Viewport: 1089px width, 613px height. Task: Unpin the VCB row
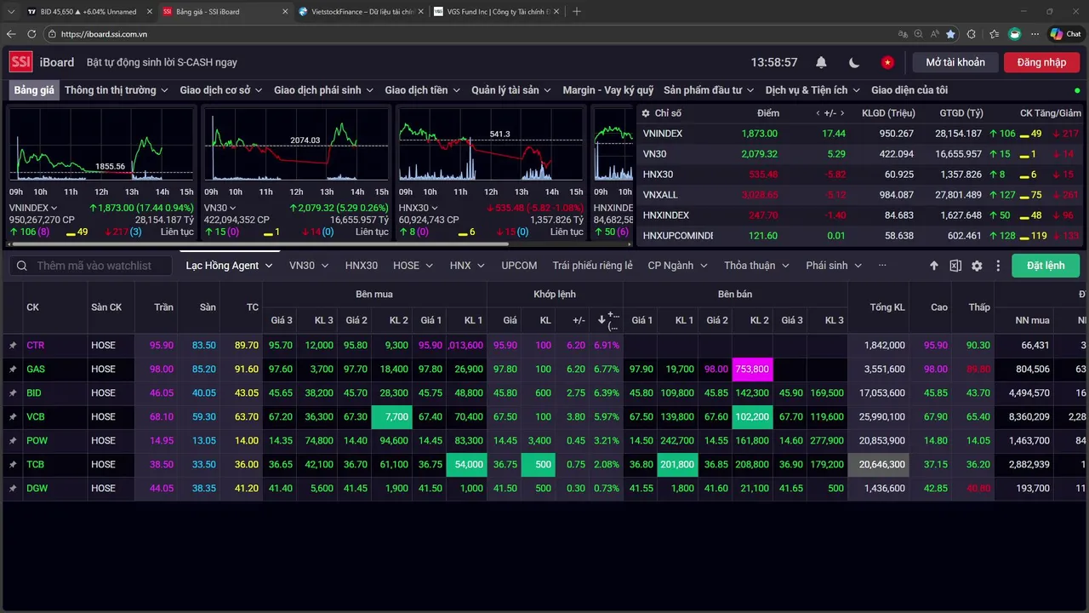13,417
